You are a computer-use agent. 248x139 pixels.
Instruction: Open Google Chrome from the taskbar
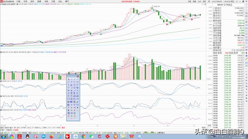pyautogui.click(x=83, y=136)
